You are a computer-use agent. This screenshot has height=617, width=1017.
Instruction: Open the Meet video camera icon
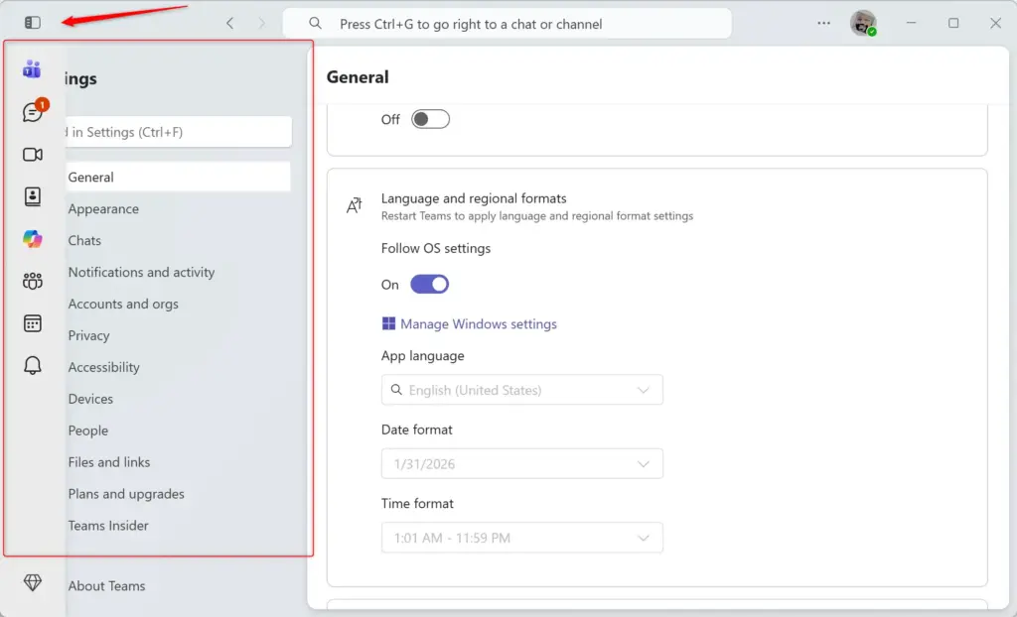[x=33, y=155]
